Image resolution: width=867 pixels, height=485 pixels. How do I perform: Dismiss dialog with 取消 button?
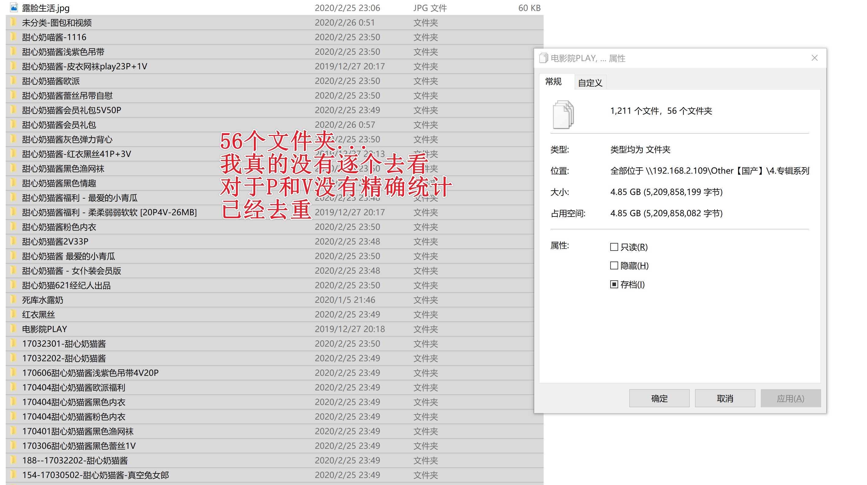(x=725, y=398)
